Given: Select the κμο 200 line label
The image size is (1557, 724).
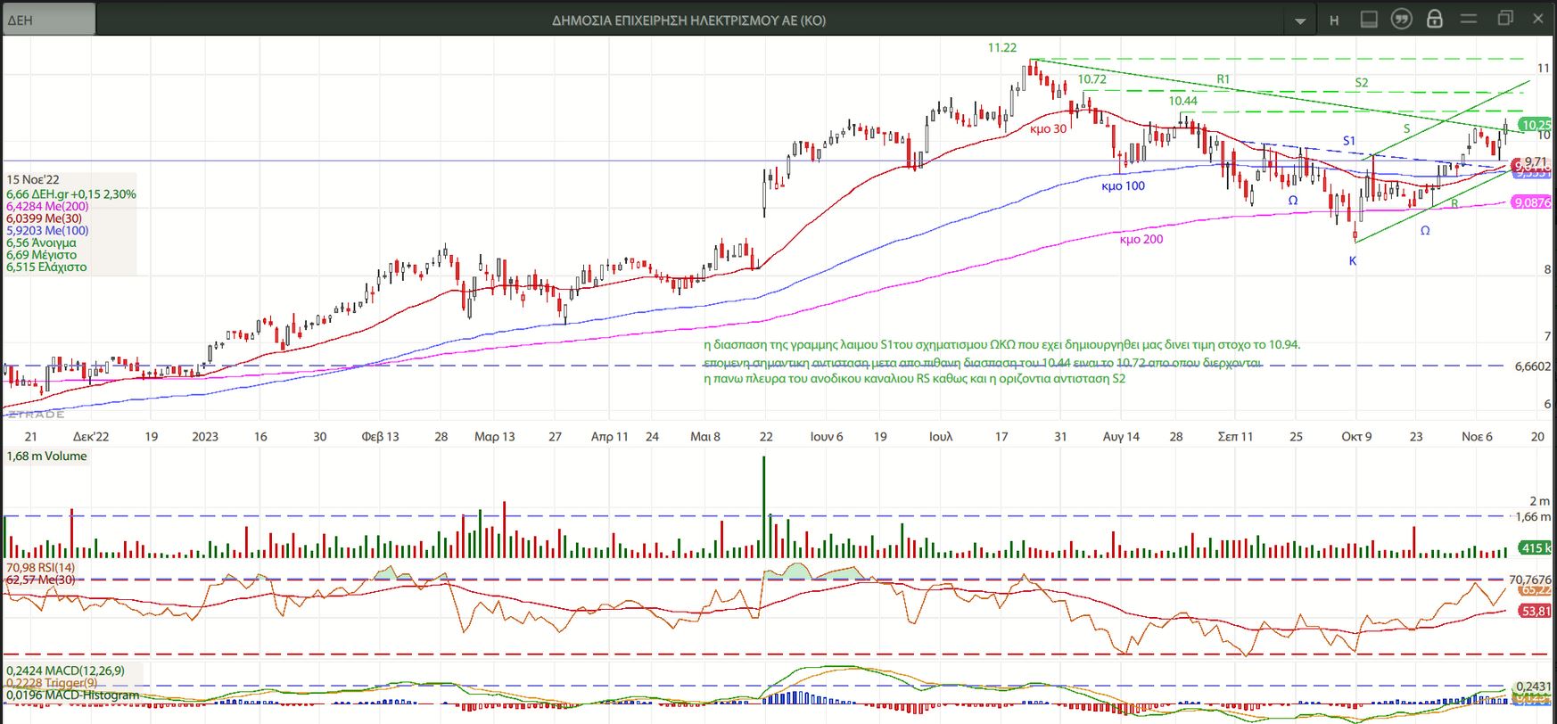Looking at the screenshot, I should (x=1141, y=239).
